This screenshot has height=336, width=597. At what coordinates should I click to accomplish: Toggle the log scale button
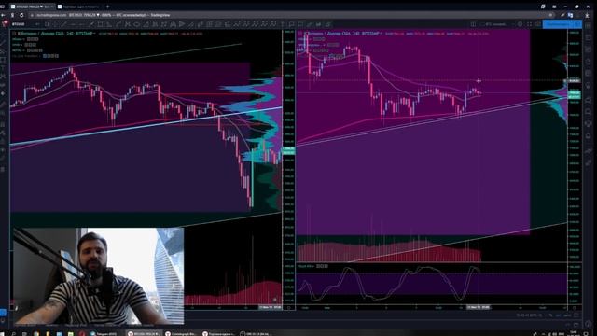click(560, 315)
